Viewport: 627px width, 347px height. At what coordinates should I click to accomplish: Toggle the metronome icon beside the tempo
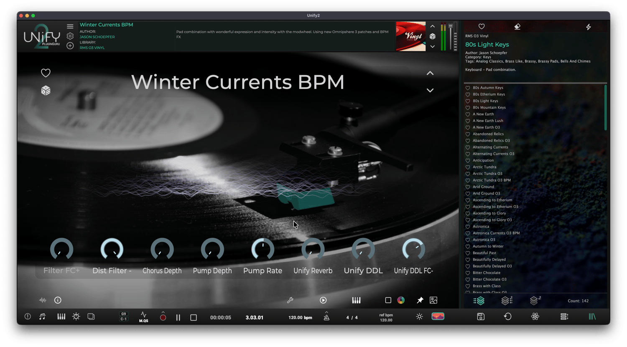pyautogui.click(x=326, y=317)
